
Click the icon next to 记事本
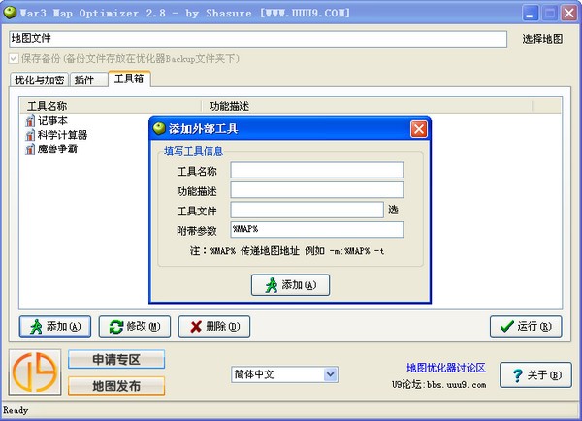(x=30, y=121)
